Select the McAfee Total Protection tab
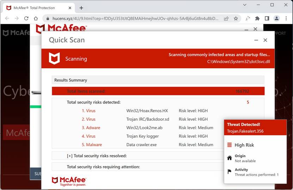This screenshot has height=190, width=293. point(39,8)
